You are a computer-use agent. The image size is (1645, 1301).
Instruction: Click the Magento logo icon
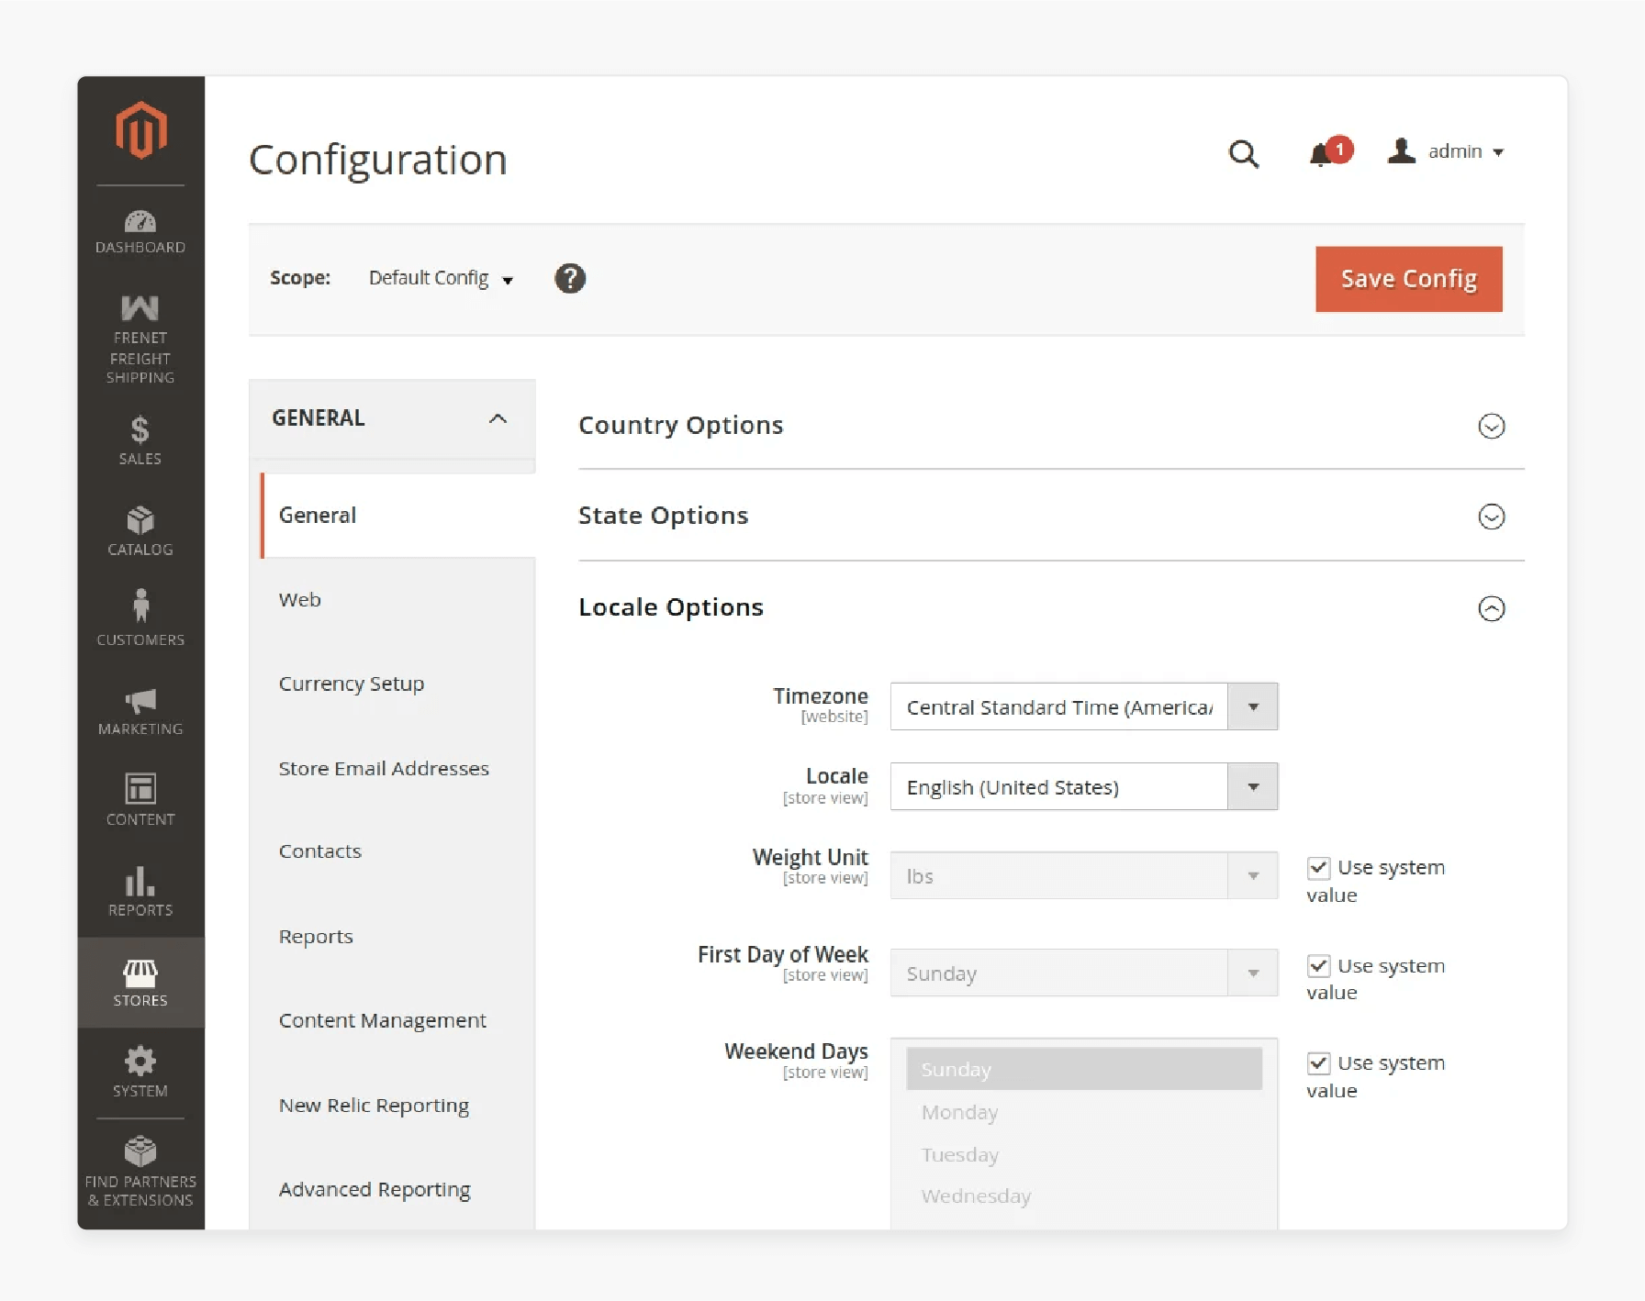140,130
